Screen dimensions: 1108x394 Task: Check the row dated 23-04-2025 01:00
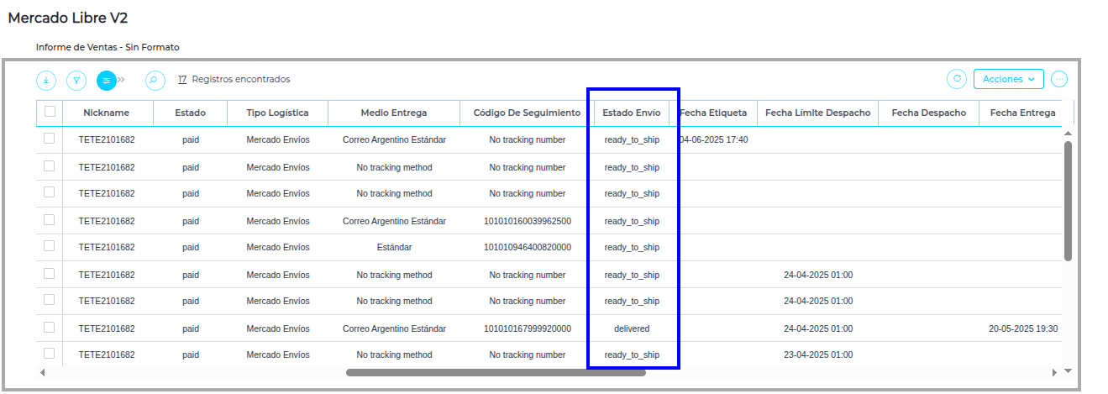(50, 354)
